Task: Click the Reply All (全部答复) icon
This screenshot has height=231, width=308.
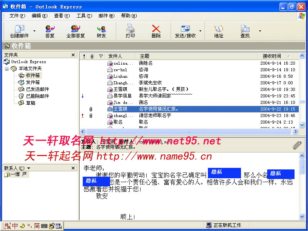Action: [x=75, y=30]
